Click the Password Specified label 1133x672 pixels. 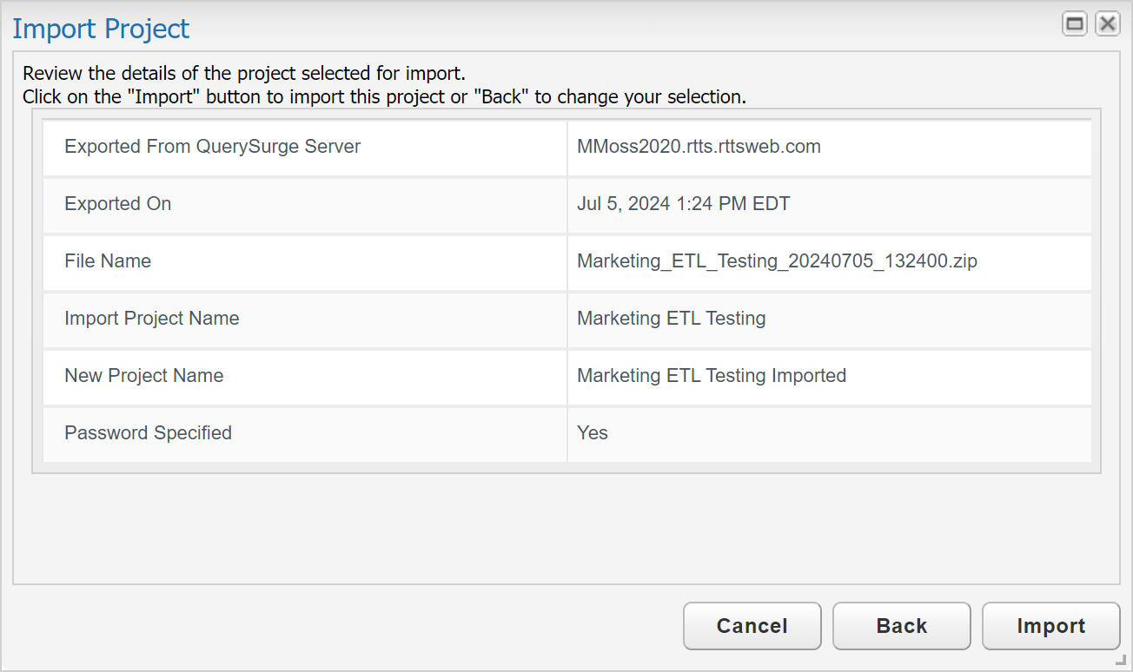click(148, 433)
